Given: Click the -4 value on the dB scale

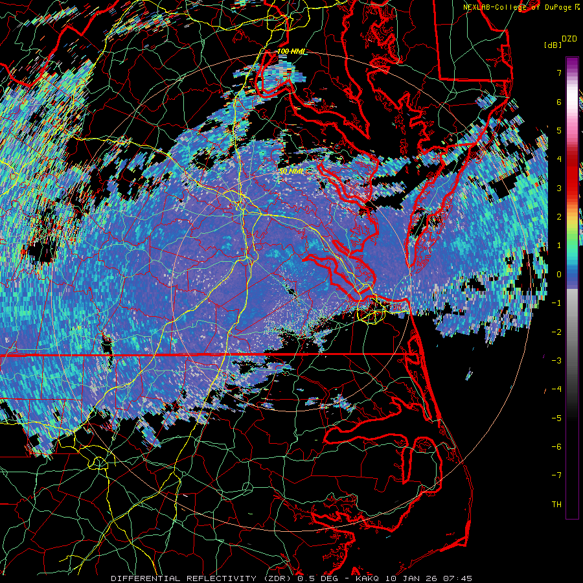Looking at the screenshot, I should pos(556,389).
